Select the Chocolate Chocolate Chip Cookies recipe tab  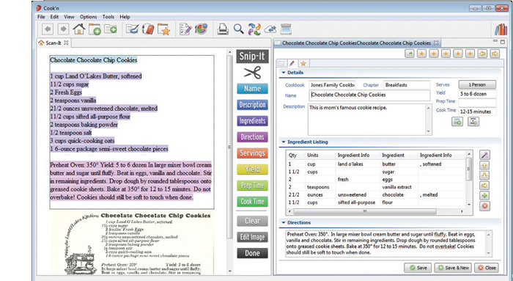[357, 43]
